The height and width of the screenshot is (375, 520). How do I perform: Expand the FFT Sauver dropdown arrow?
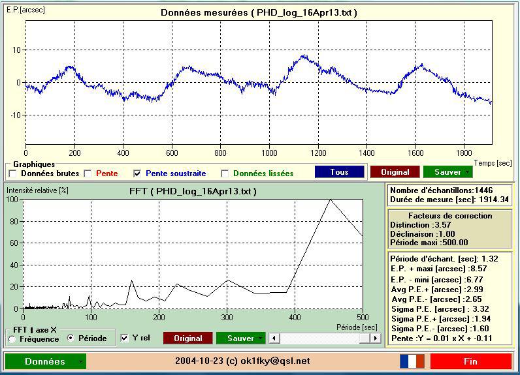(x=261, y=338)
